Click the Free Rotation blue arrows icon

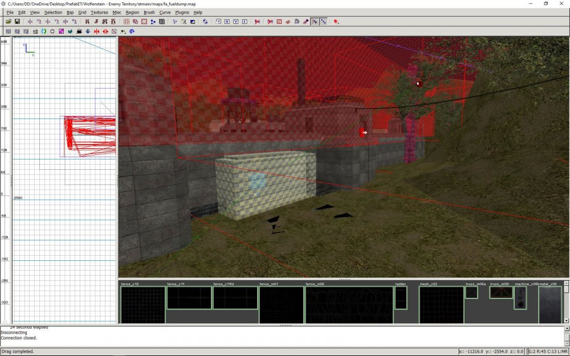pyautogui.click(x=205, y=22)
